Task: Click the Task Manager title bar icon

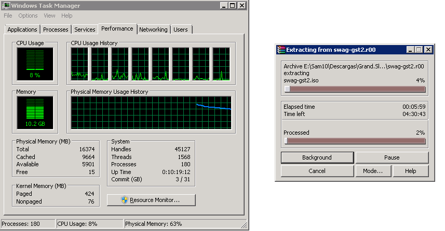Action: [x=6, y=5]
